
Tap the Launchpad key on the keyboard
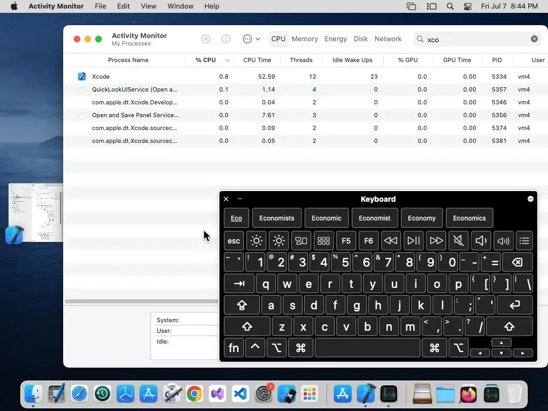click(323, 241)
